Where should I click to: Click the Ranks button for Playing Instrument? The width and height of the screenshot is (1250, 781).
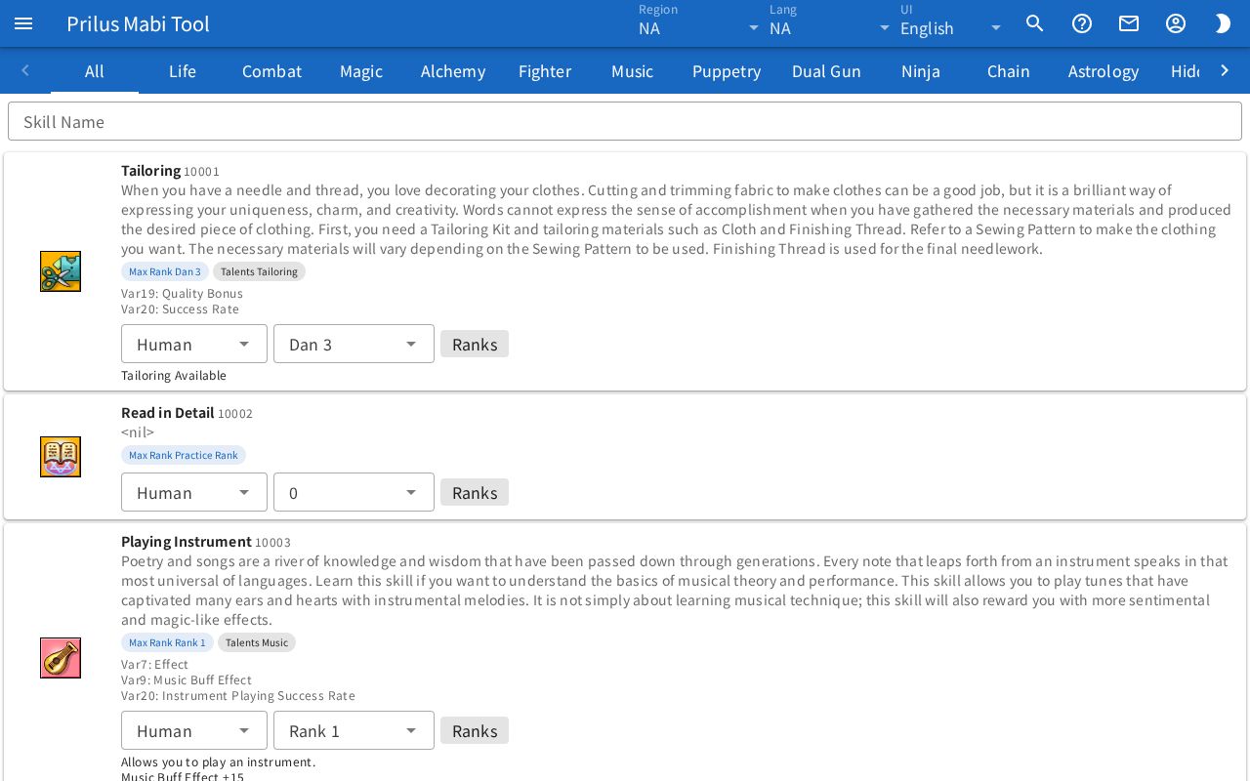(x=475, y=730)
